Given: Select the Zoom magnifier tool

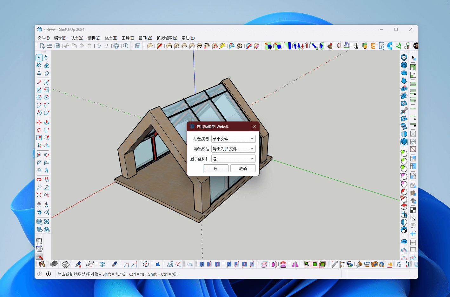Looking at the screenshot, I should [x=39, y=187].
